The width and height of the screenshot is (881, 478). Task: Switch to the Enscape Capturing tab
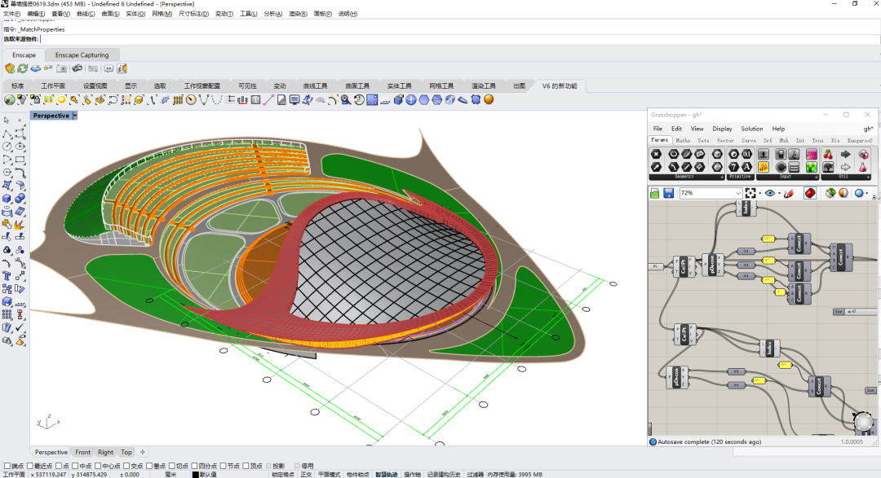click(x=82, y=55)
